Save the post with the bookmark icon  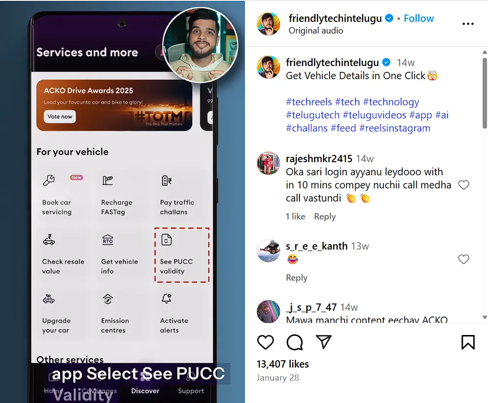[468, 342]
